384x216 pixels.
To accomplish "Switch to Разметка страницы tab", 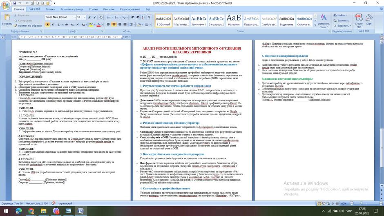I will 72,9.
